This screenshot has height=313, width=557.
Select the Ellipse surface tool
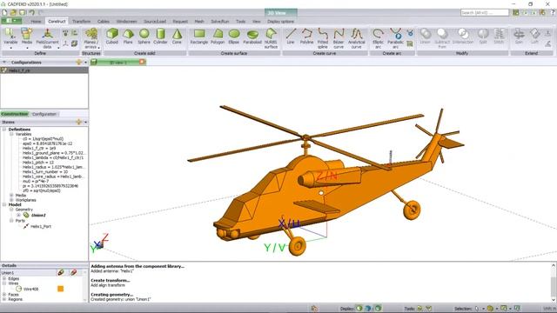(234, 37)
